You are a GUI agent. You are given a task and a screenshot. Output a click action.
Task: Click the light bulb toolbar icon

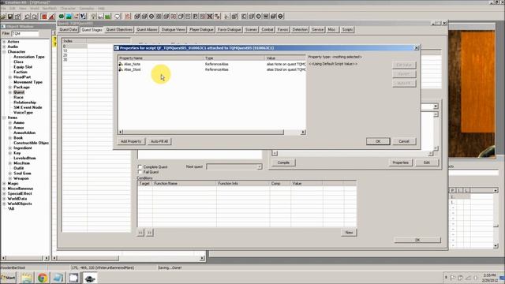[x=93, y=16]
